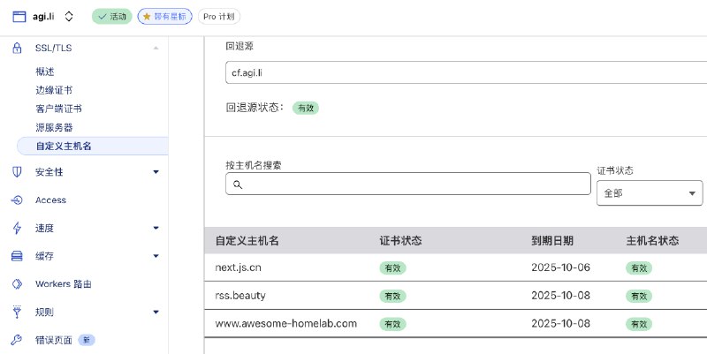Click the Workers Routes icon
Screen dimensions: 707x354
pos(17,284)
